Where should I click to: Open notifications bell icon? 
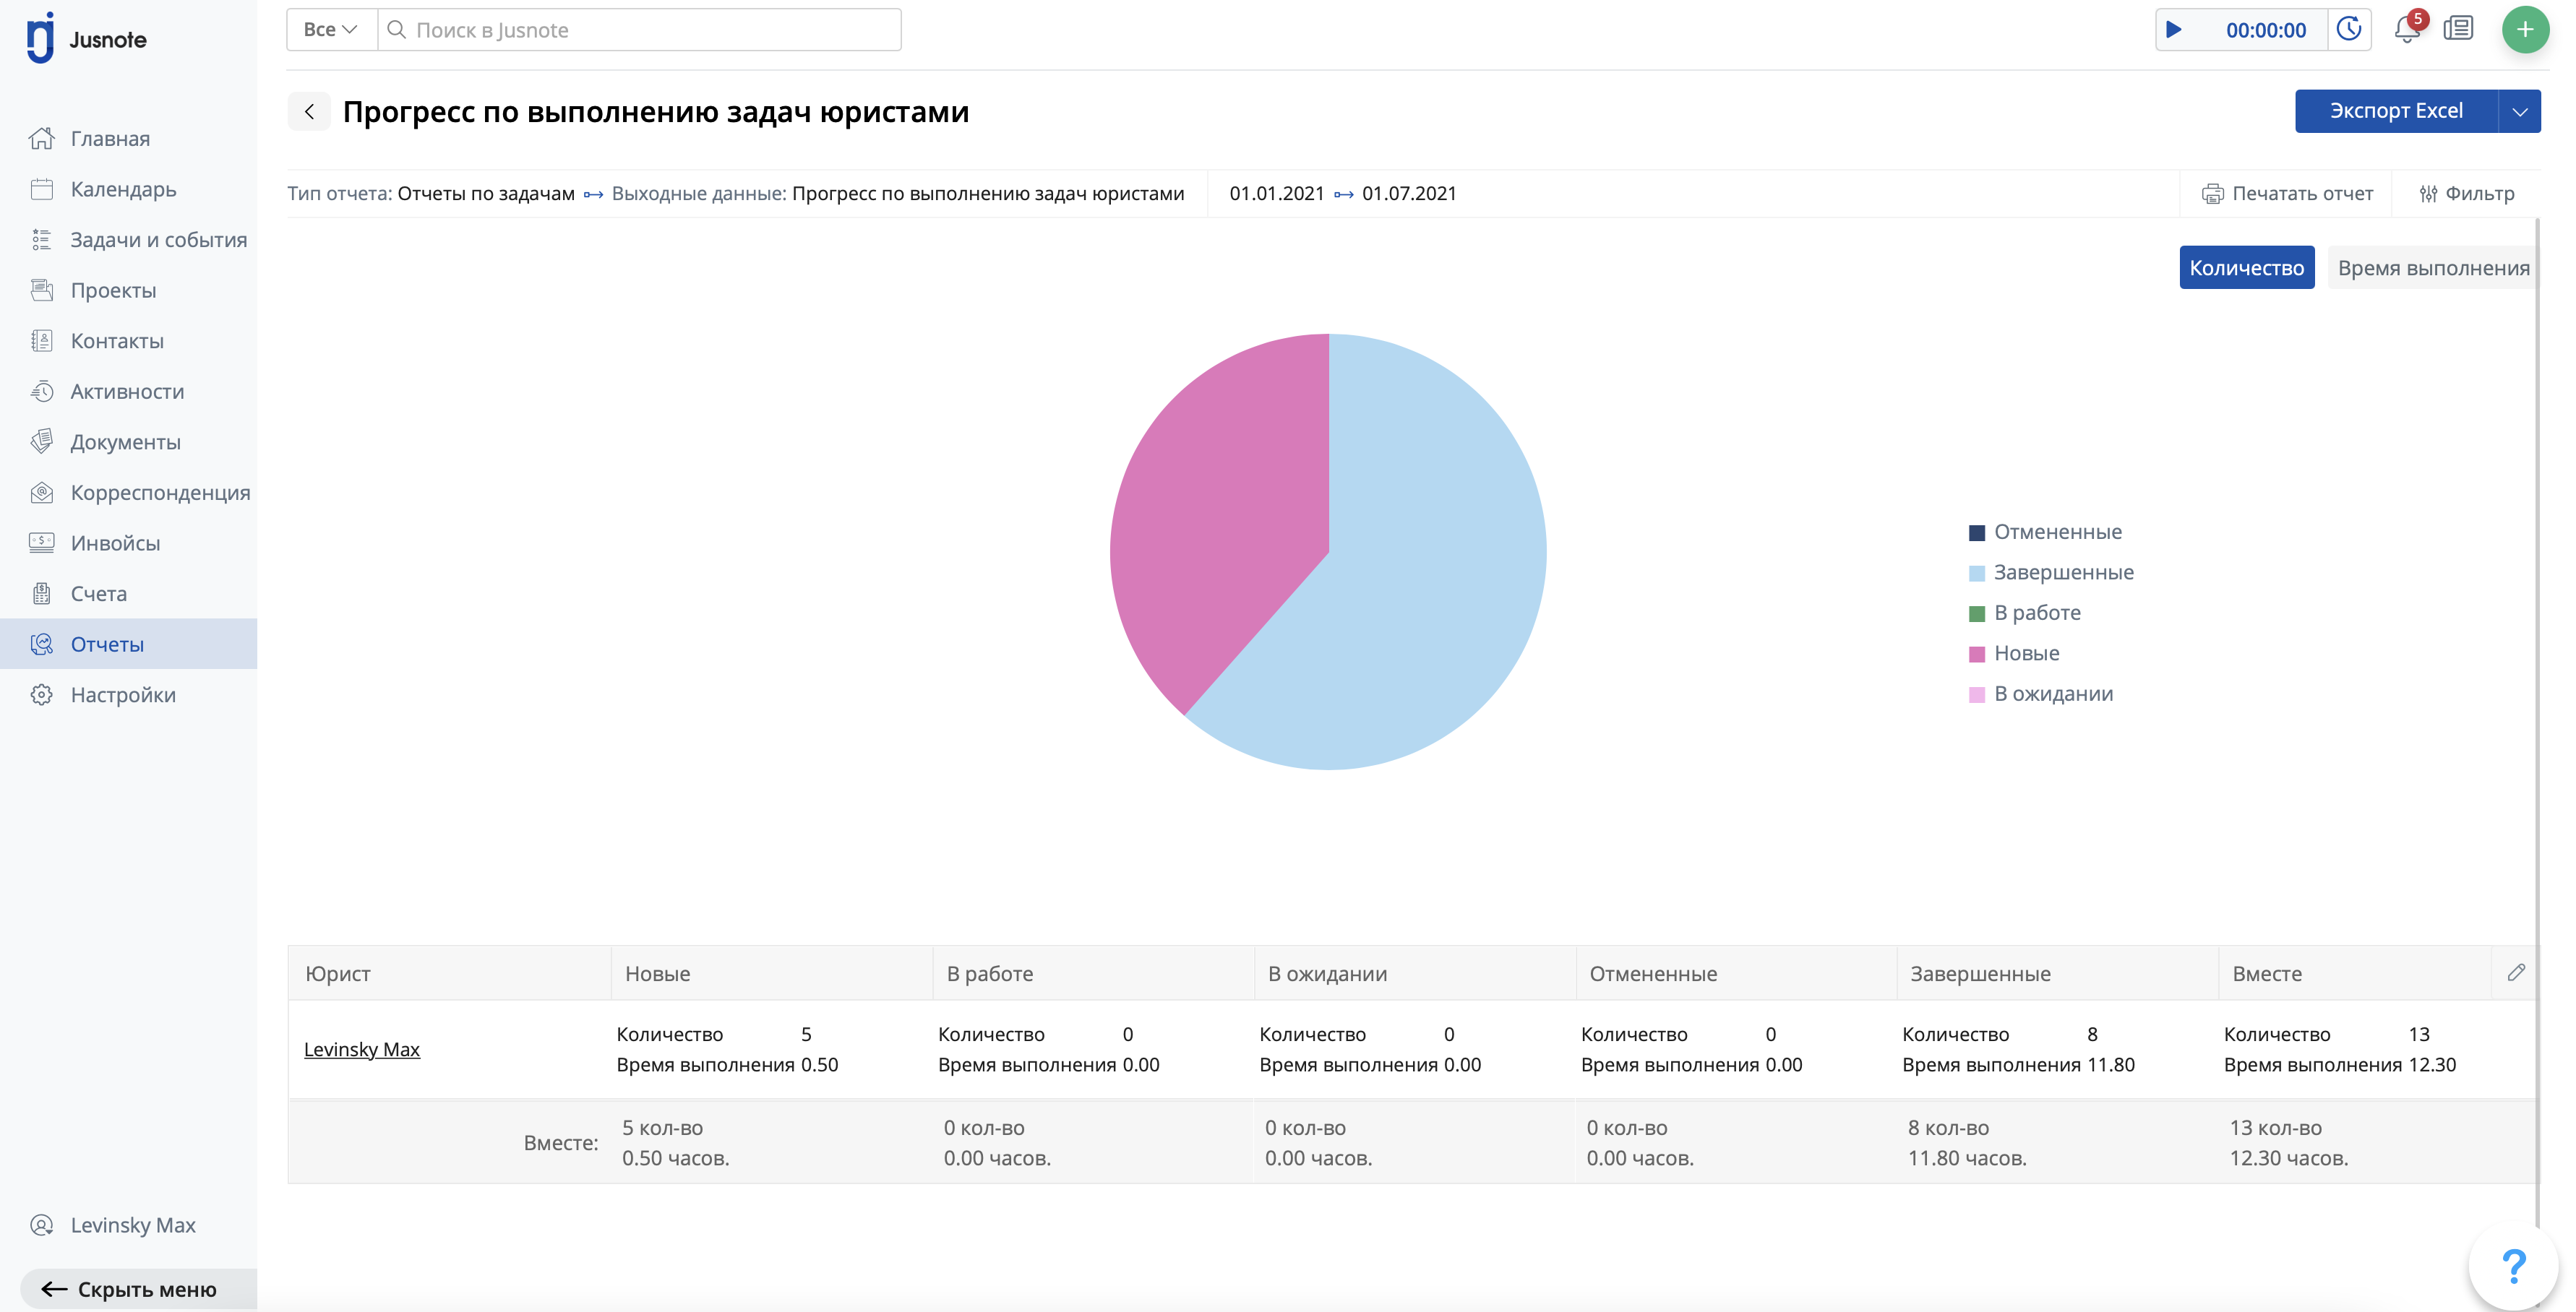coord(2407,30)
